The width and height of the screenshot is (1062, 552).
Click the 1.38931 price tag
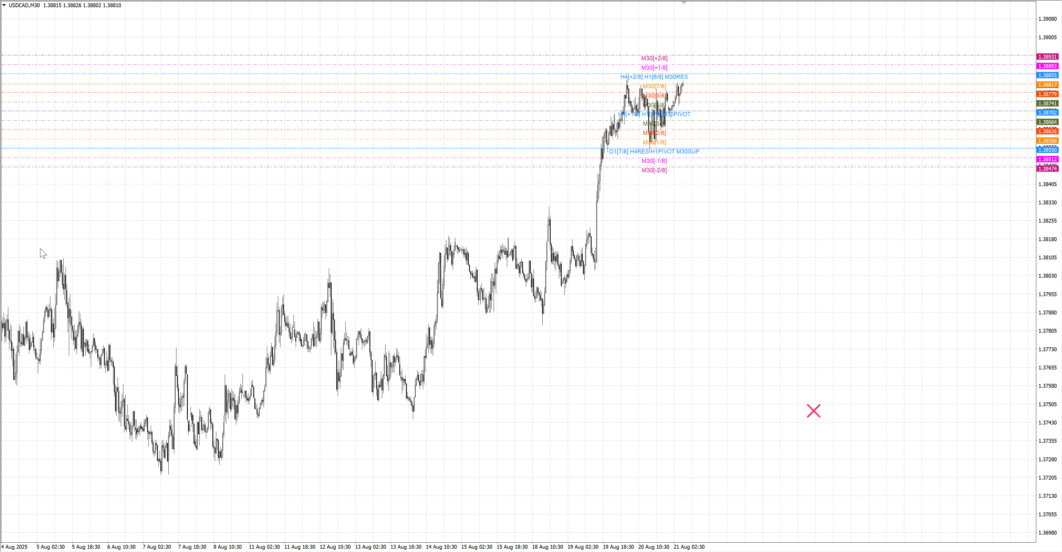coord(1047,56)
